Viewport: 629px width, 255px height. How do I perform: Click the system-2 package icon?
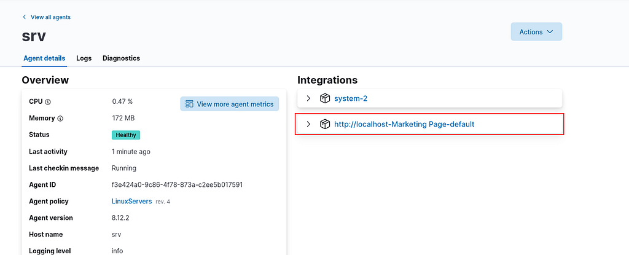[x=325, y=98]
